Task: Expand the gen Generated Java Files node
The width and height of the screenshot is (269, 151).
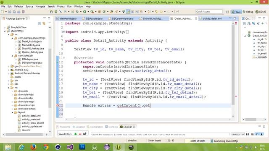Action: point(8,66)
